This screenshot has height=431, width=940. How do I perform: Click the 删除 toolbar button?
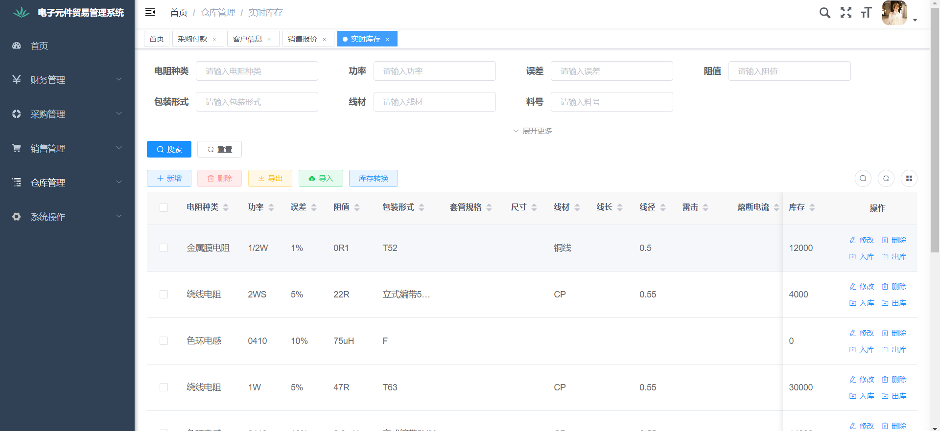(219, 178)
